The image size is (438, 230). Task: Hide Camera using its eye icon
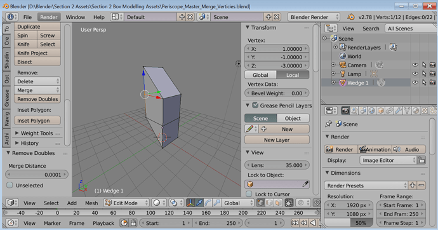click(x=415, y=65)
